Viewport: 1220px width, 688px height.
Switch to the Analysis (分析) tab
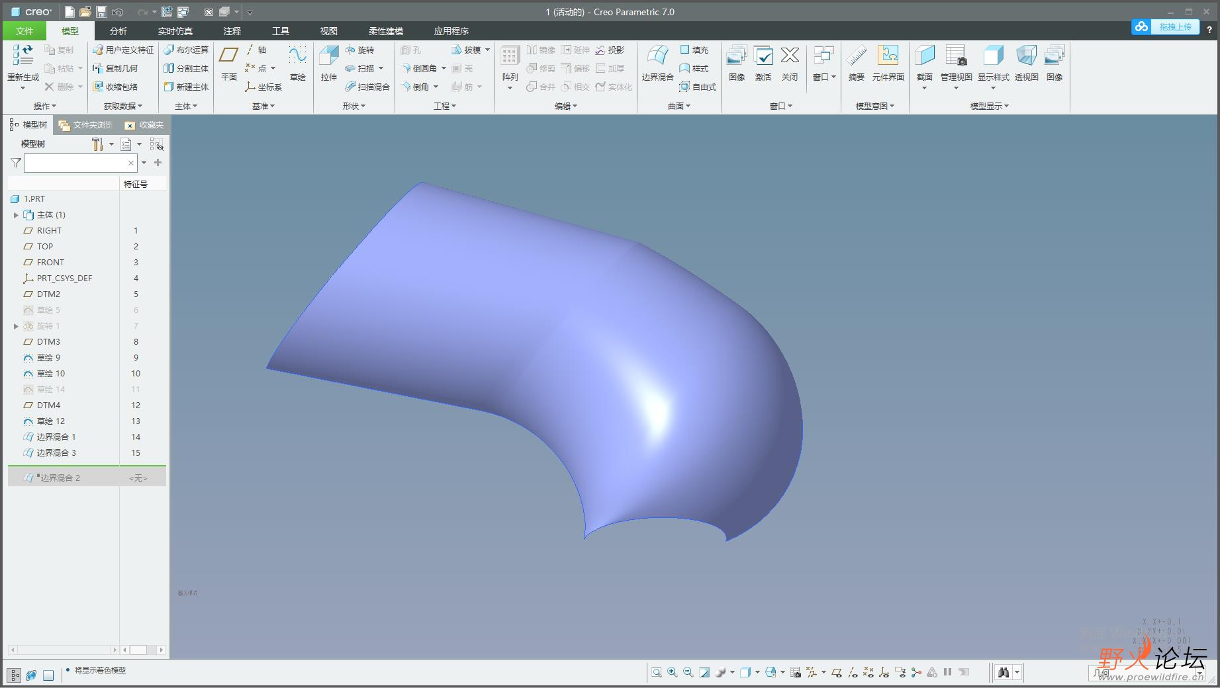[118, 31]
